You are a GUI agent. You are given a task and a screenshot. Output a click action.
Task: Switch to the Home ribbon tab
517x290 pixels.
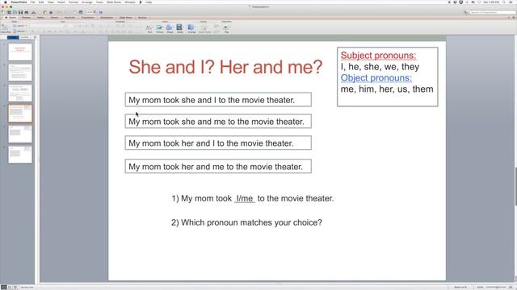click(x=12, y=18)
